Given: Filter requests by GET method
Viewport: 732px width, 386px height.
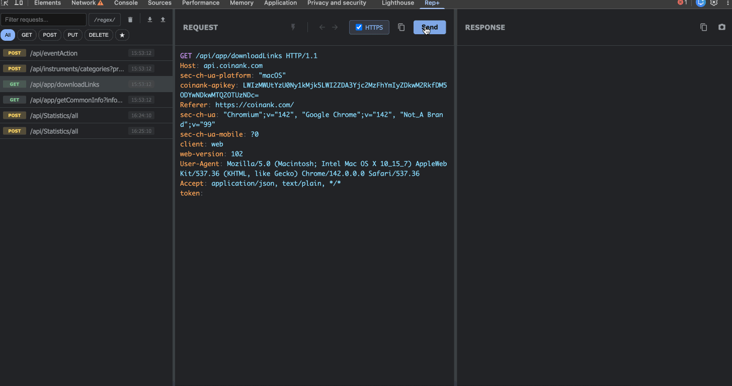Looking at the screenshot, I should [27, 35].
